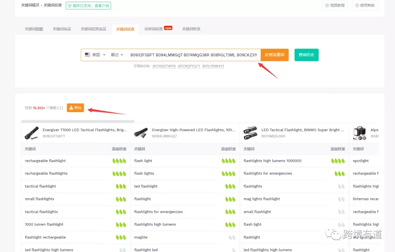The height and width of the screenshot is (252, 395).
Task: Switch to the 关键词挖掘 tab
Action: [x=34, y=29]
